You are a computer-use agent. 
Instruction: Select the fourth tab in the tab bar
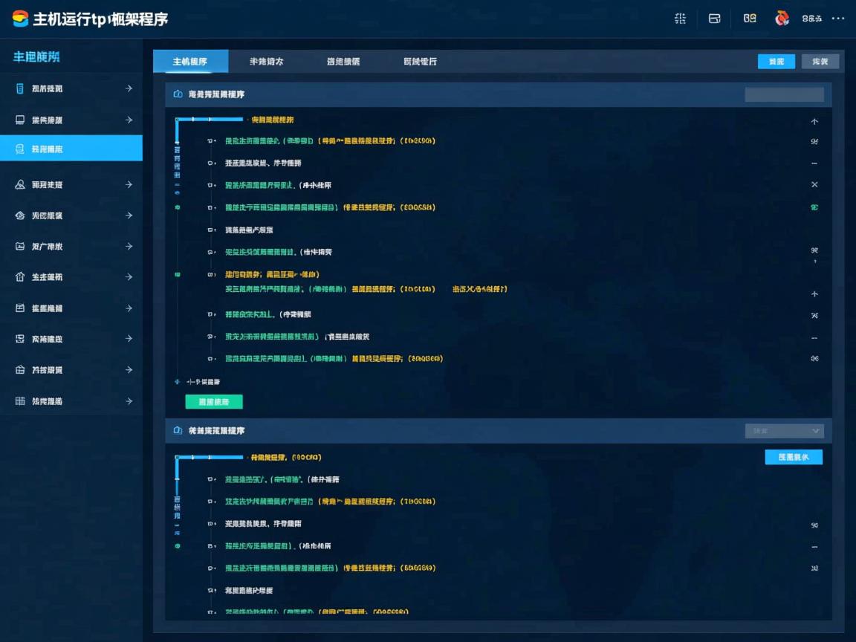[x=420, y=62]
